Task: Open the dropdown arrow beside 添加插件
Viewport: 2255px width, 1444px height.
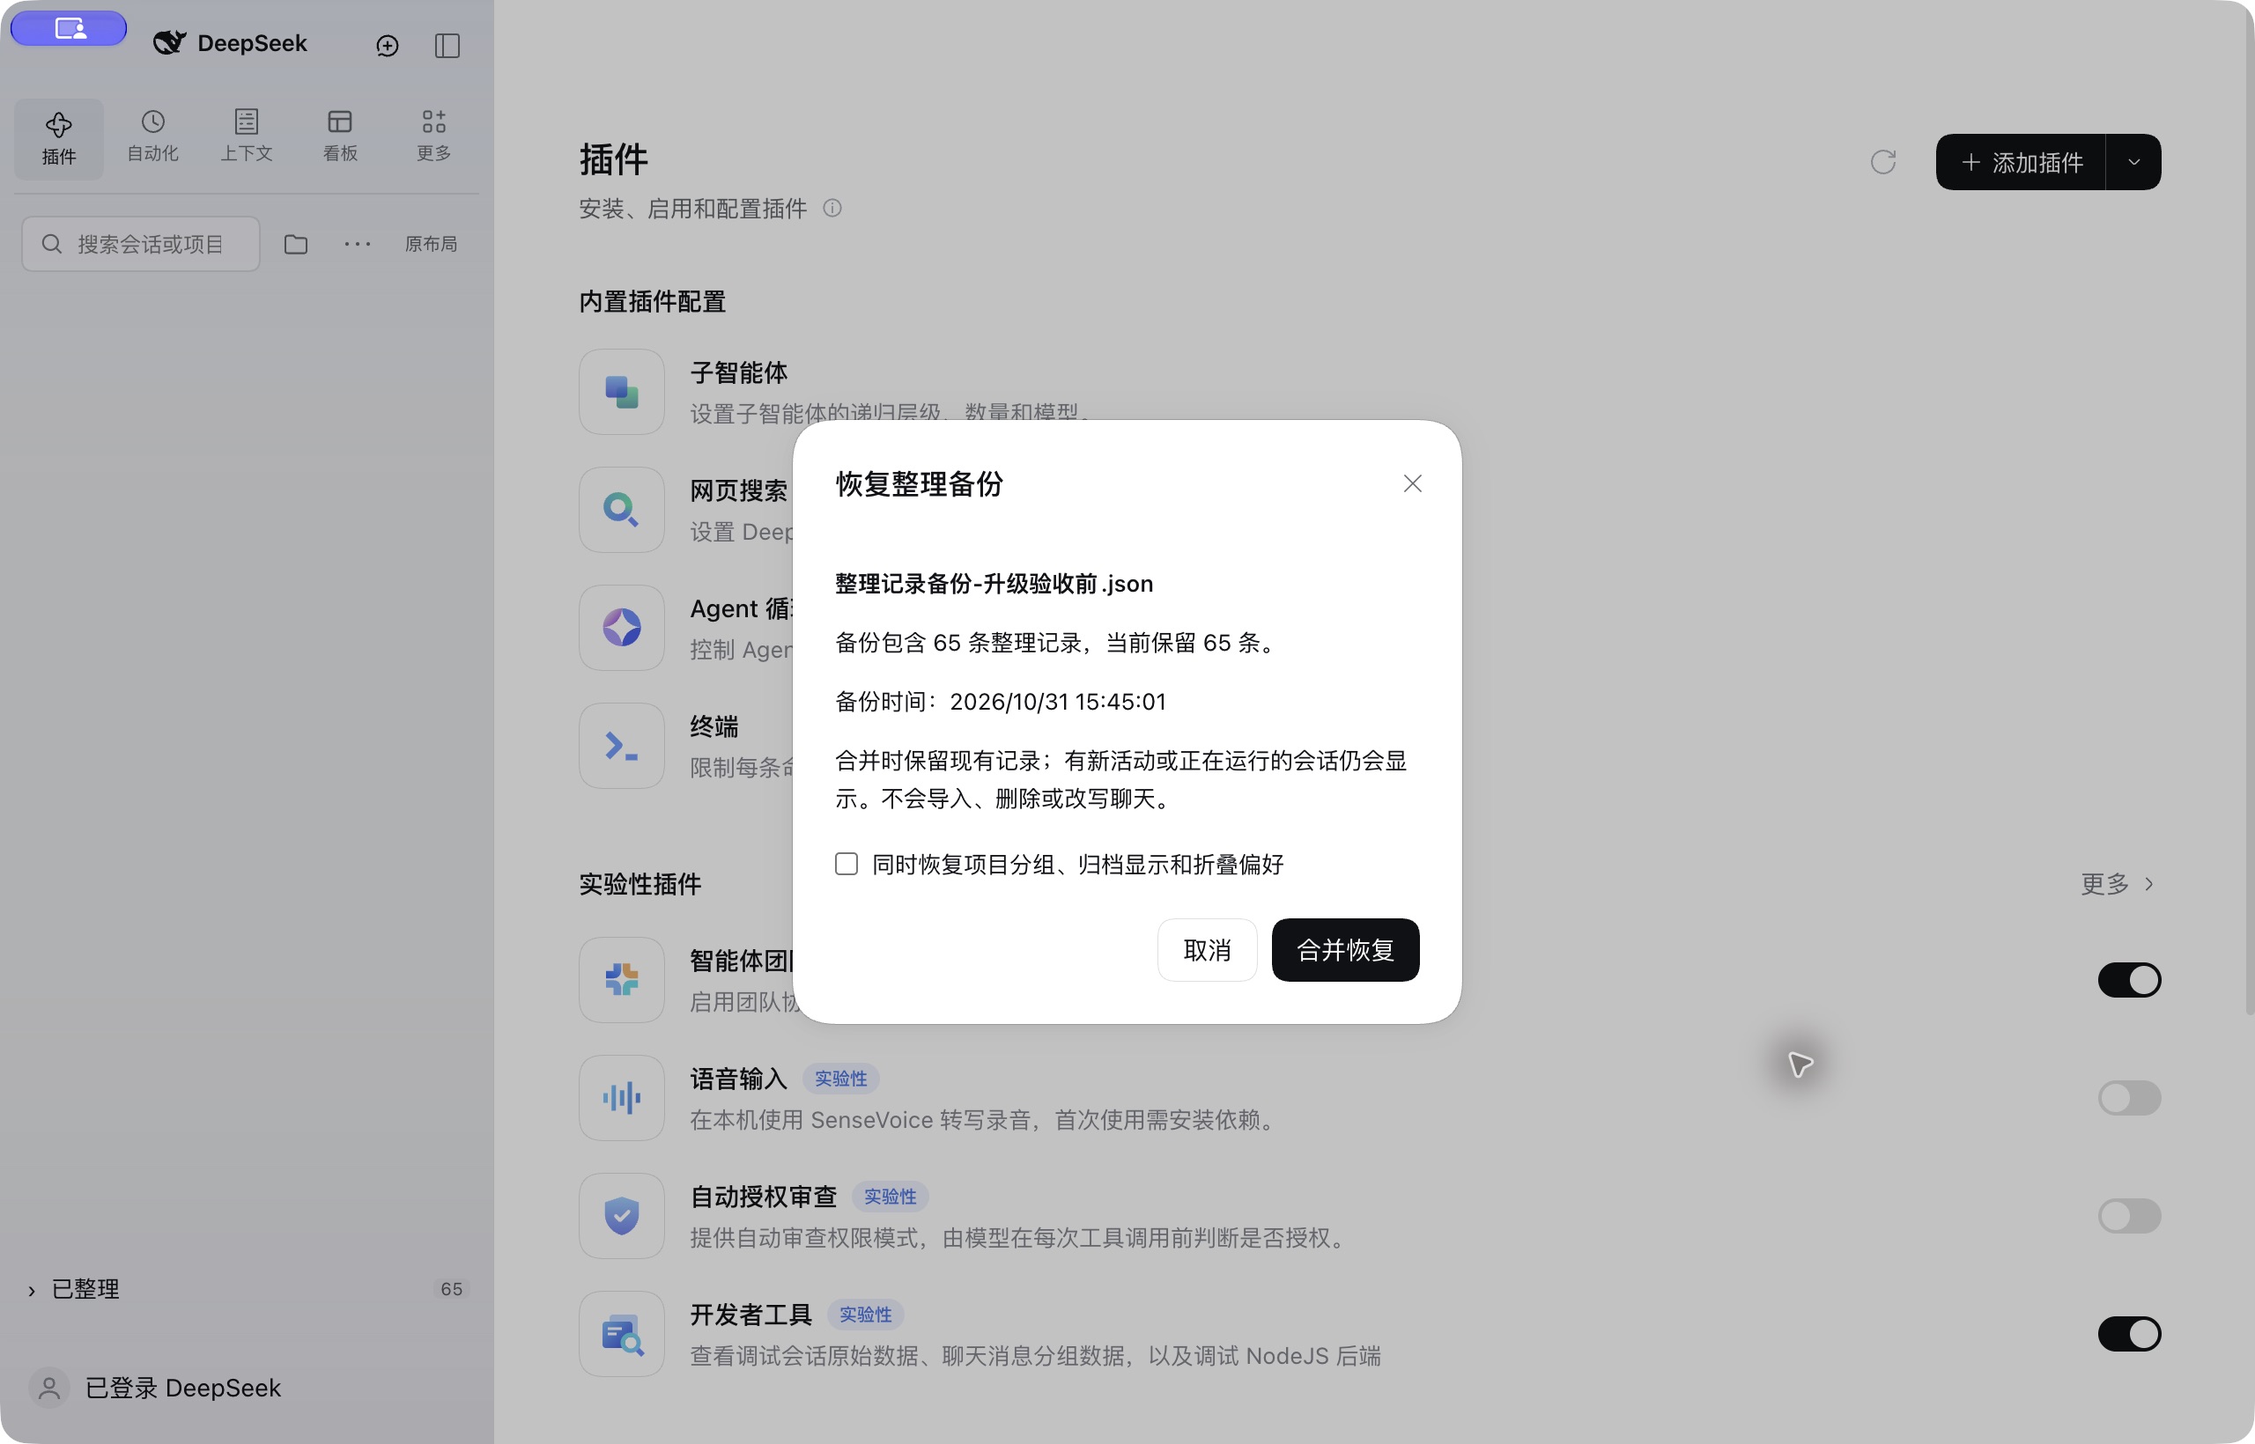Action: (x=2134, y=162)
